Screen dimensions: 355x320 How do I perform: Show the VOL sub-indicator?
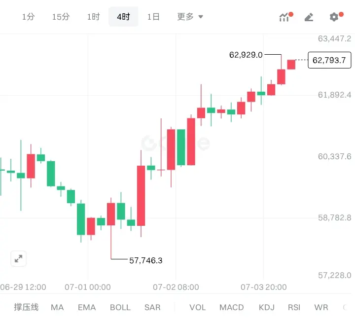tap(197, 307)
